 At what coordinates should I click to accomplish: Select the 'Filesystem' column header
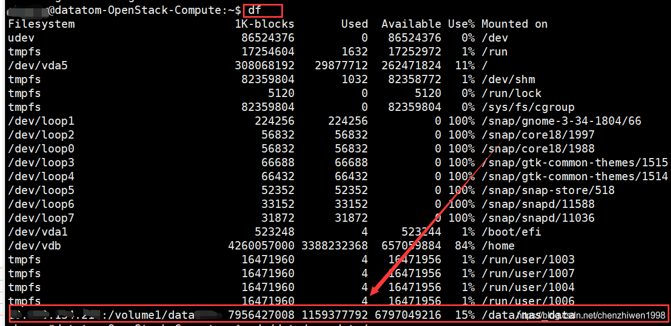(42, 24)
